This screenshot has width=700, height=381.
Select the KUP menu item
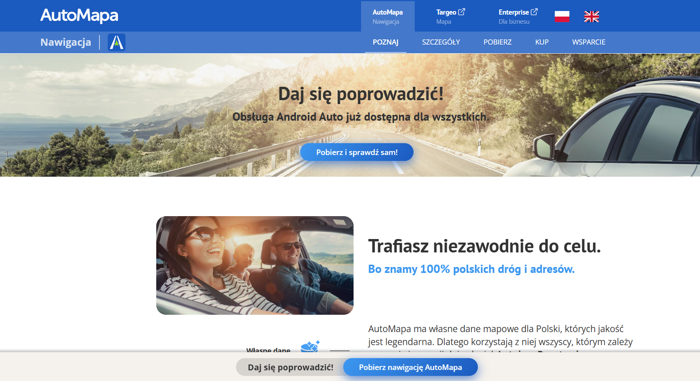click(x=542, y=42)
